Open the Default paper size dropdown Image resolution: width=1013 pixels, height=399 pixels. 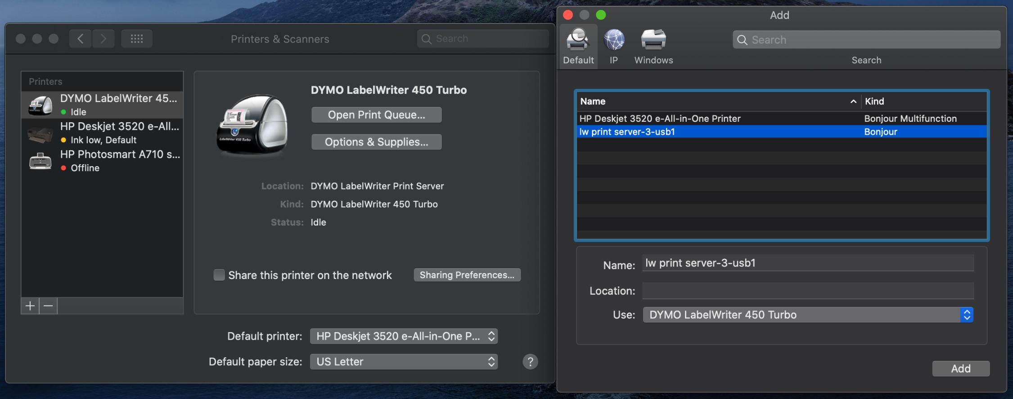point(404,362)
